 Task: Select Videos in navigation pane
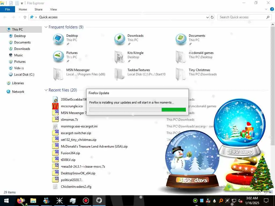click(19, 68)
